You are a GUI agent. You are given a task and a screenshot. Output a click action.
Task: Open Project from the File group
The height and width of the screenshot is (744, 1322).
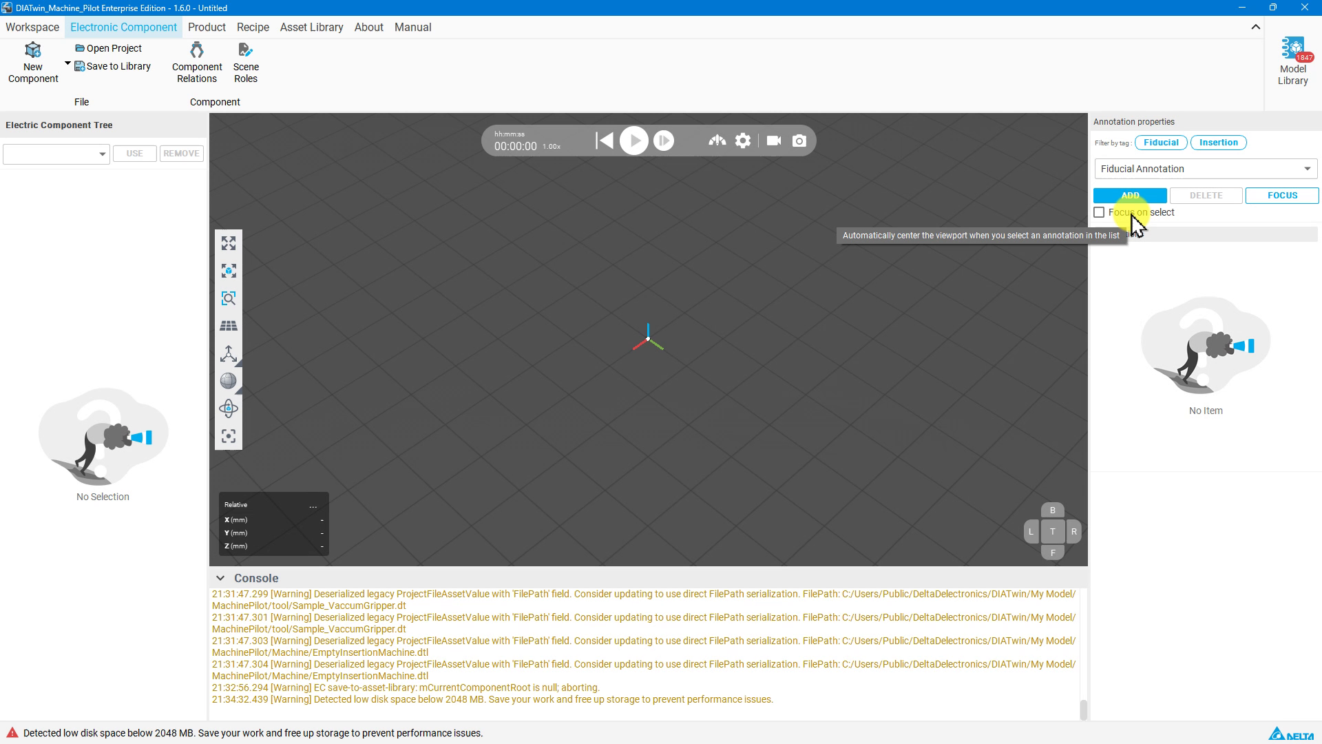click(108, 48)
